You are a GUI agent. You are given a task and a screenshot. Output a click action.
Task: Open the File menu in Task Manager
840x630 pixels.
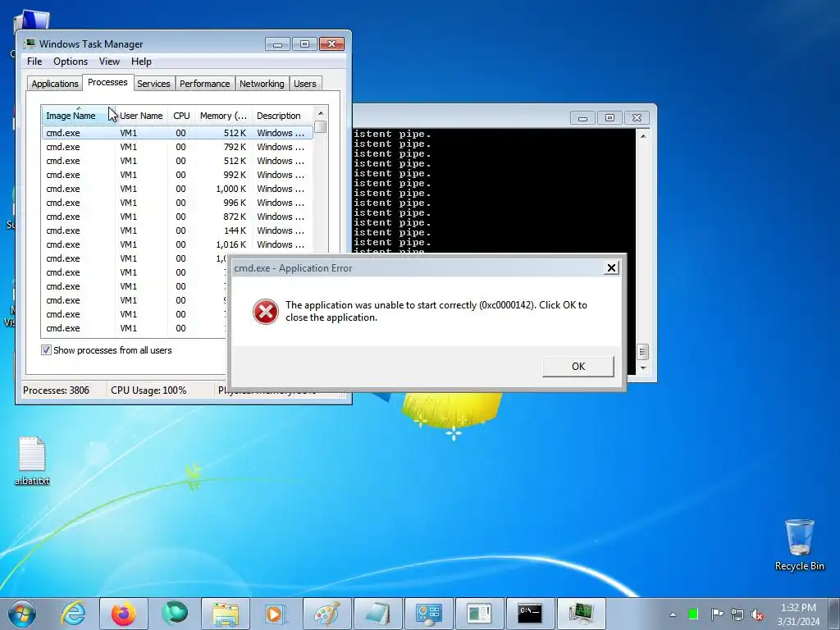34,62
